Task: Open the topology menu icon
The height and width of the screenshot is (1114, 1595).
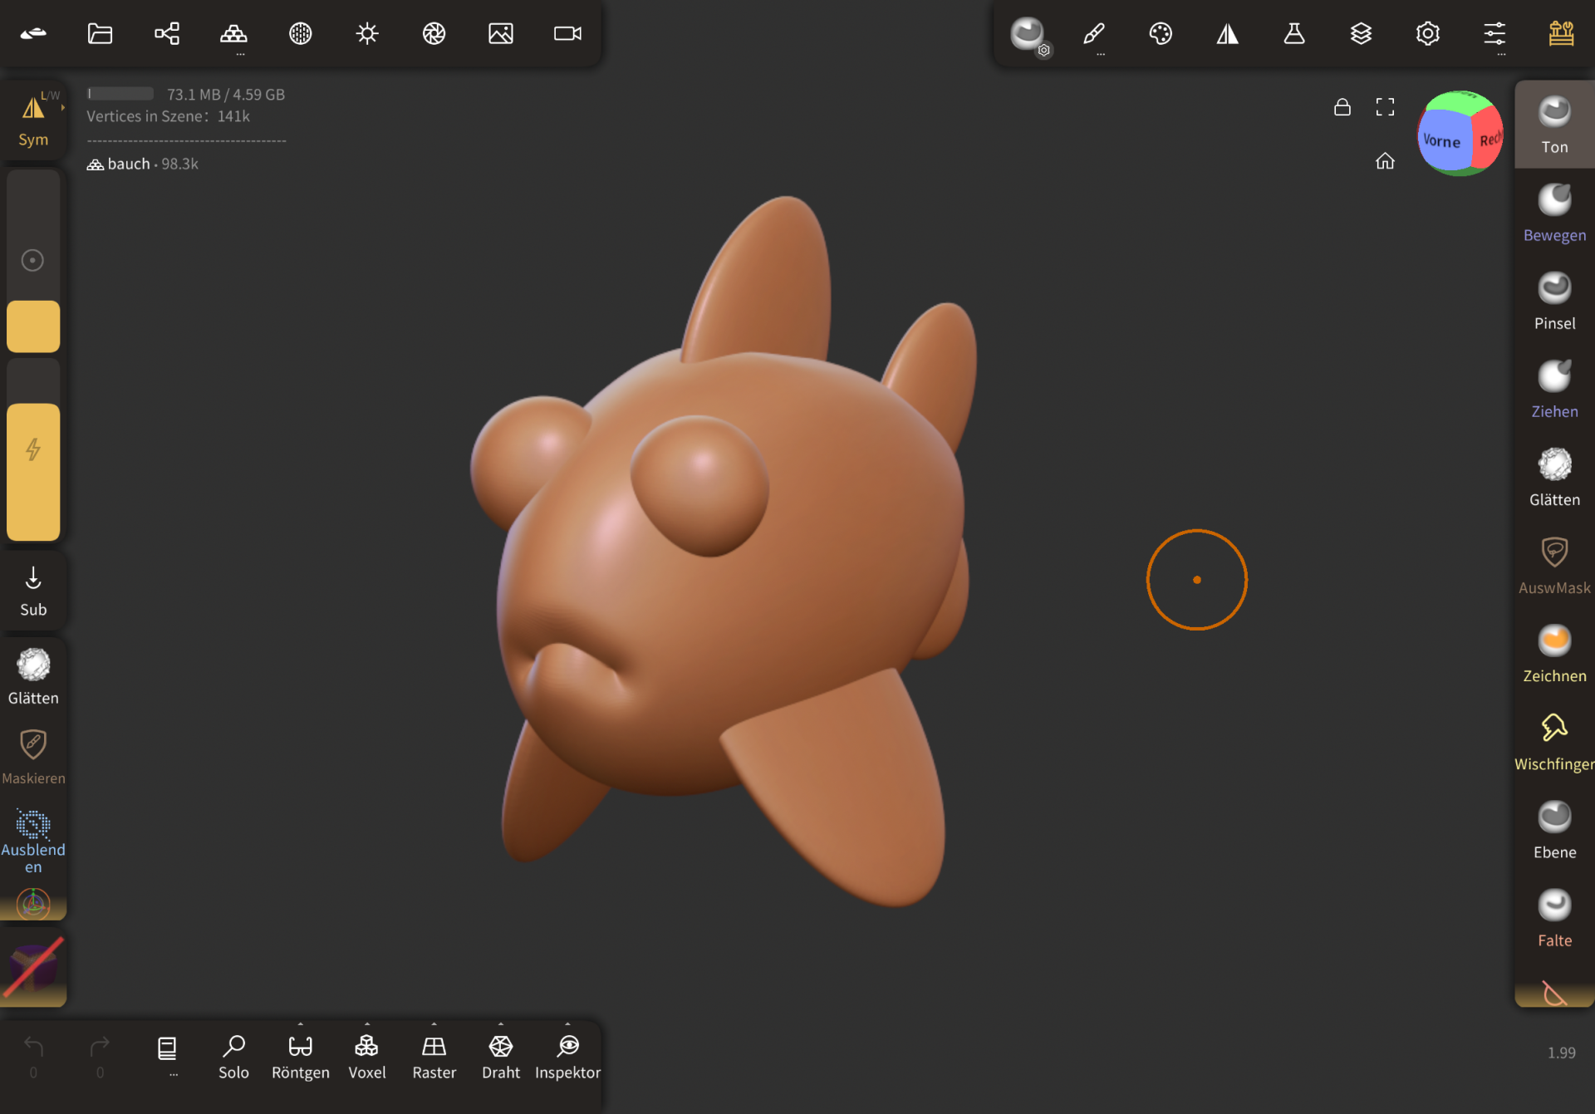Action: coord(233,33)
